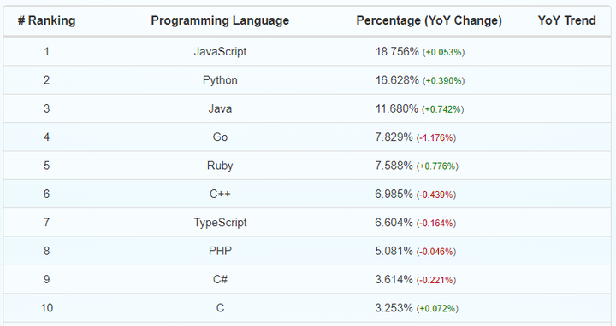
Task: Click ranking number 4 in Go row
Action: [46, 137]
